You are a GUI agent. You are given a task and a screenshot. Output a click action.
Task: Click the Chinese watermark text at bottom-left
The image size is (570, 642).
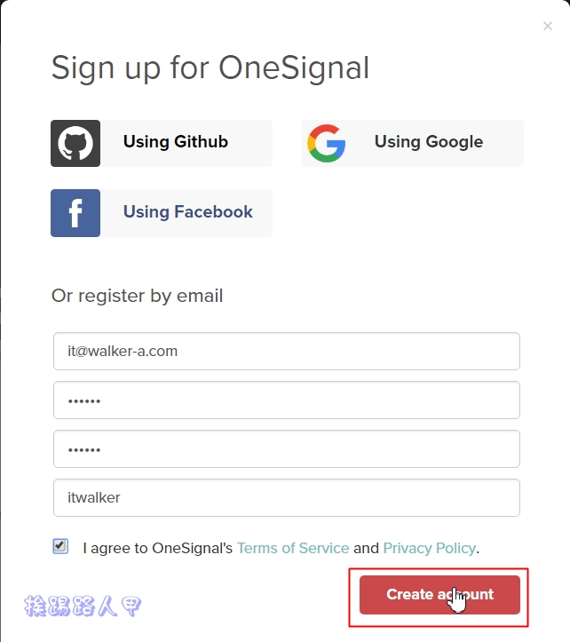pyautogui.click(x=83, y=606)
